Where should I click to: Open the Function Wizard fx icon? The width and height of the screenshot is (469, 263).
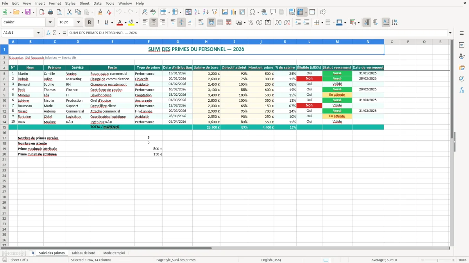coord(48,33)
